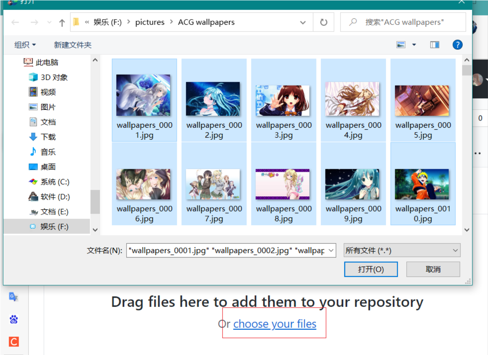Click 新建文件夹 button

(73, 45)
